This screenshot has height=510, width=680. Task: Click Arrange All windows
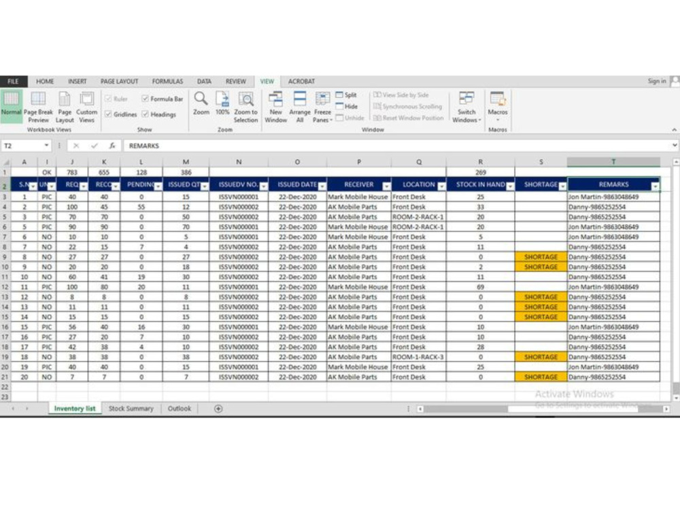[300, 107]
